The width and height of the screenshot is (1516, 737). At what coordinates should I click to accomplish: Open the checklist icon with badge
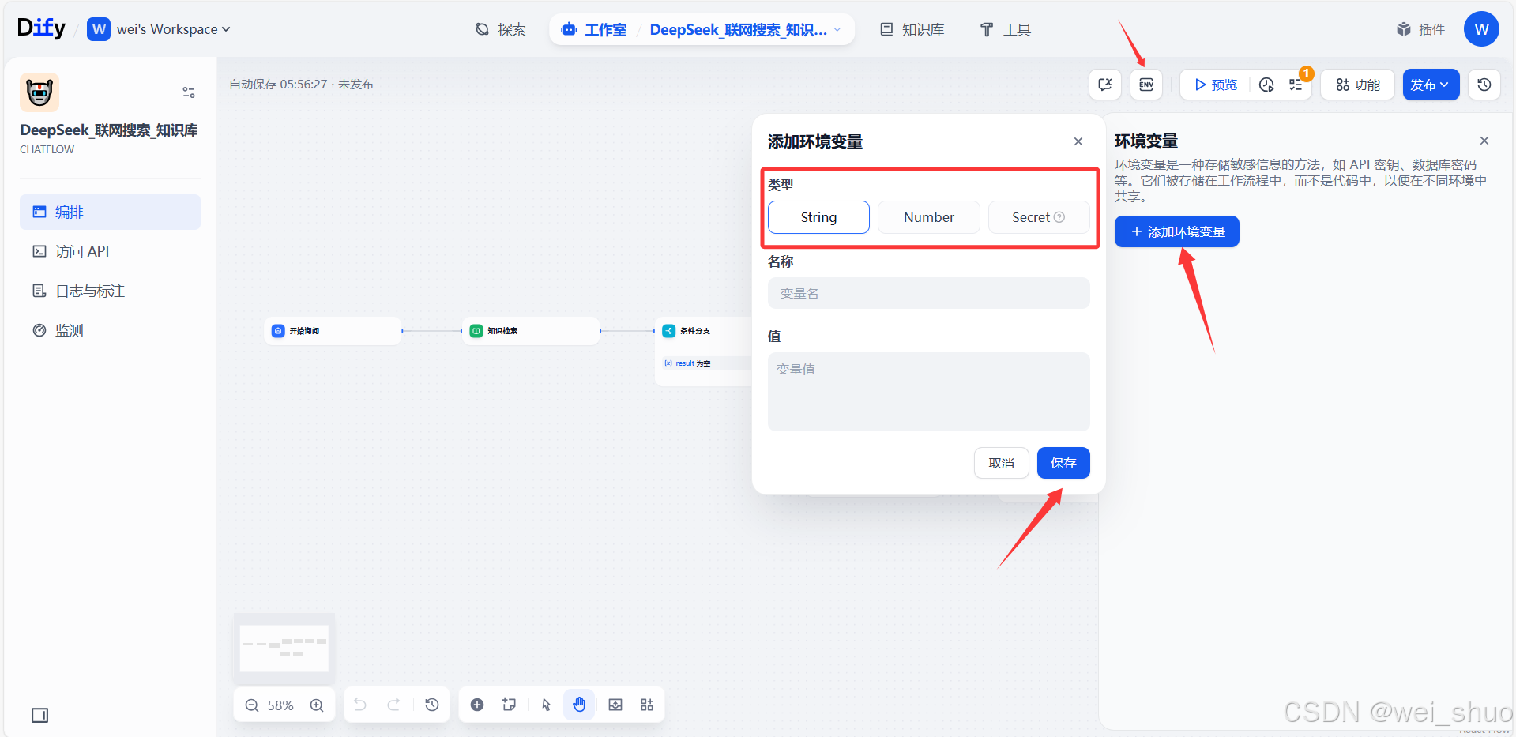click(x=1296, y=85)
